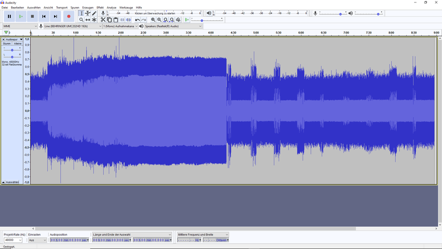
Task: Click the recording meter microphone icon
Action: [103, 13]
